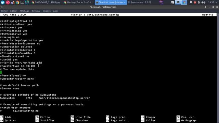The height and width of the screenshot is (123, 219).
Task: Click the '^G Aide' nano shortcut
Action: tap(6, 117)
